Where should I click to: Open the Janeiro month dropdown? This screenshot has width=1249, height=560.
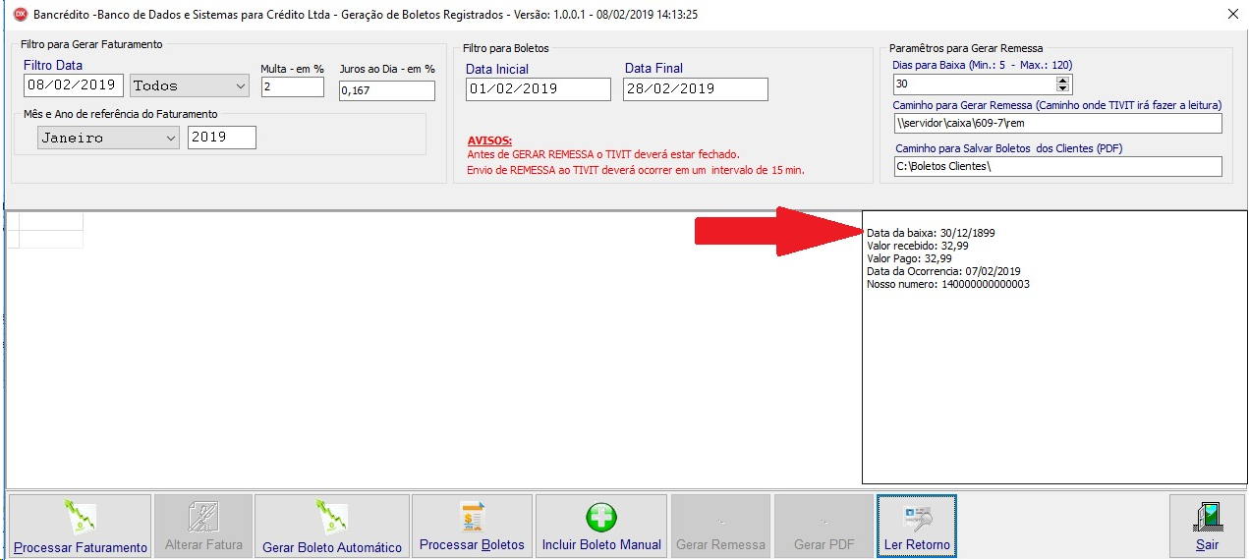(x=108, y=138)
